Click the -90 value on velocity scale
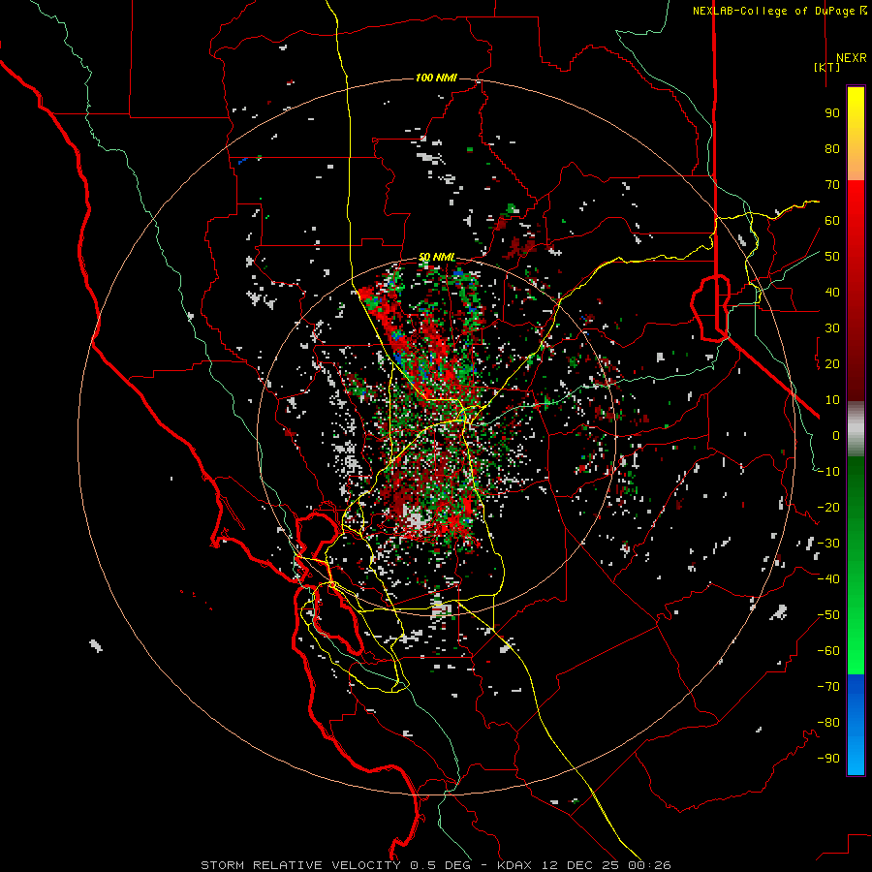Screen dimensions: 872x872 click(828, 759)
